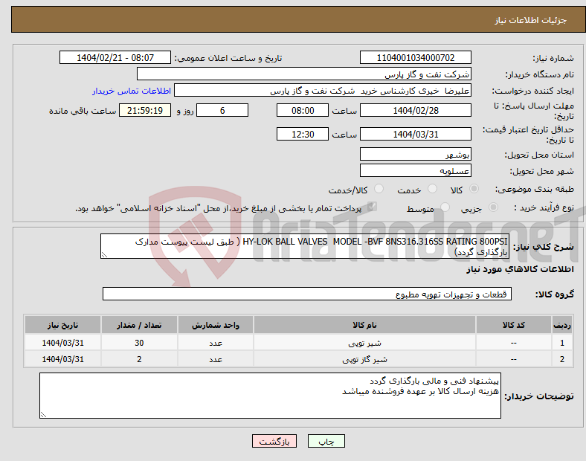Select the کالا radio button
The image size is (586, 461).
pyautogui.click(x=474, y=189)
